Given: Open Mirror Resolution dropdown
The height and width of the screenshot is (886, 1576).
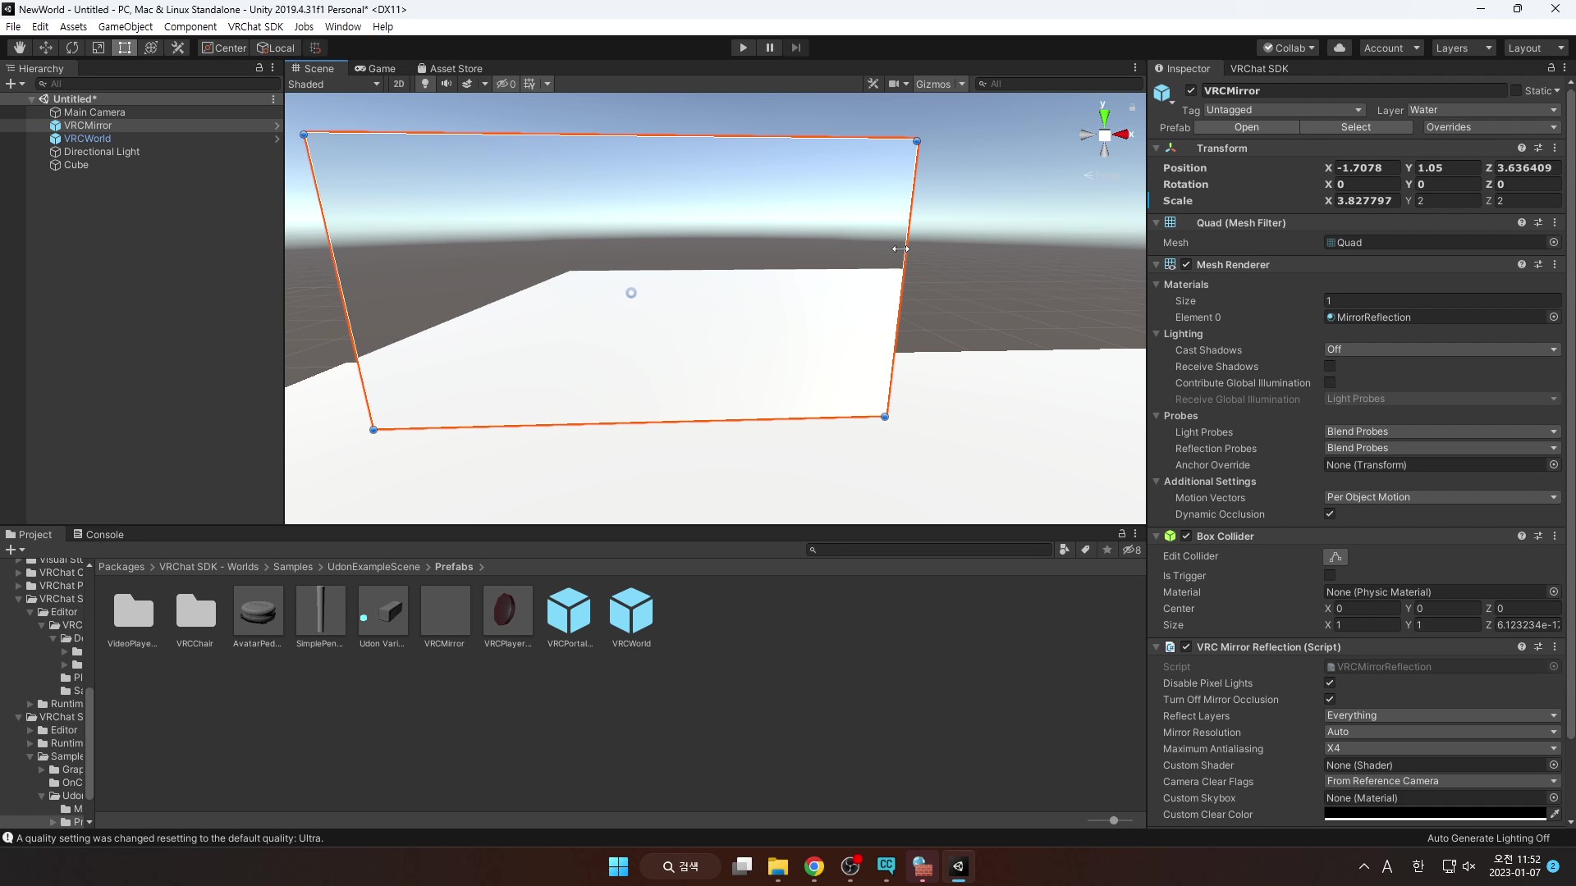Looking at the screenshot, I should pyautogui.click(x=1441, y=733).
